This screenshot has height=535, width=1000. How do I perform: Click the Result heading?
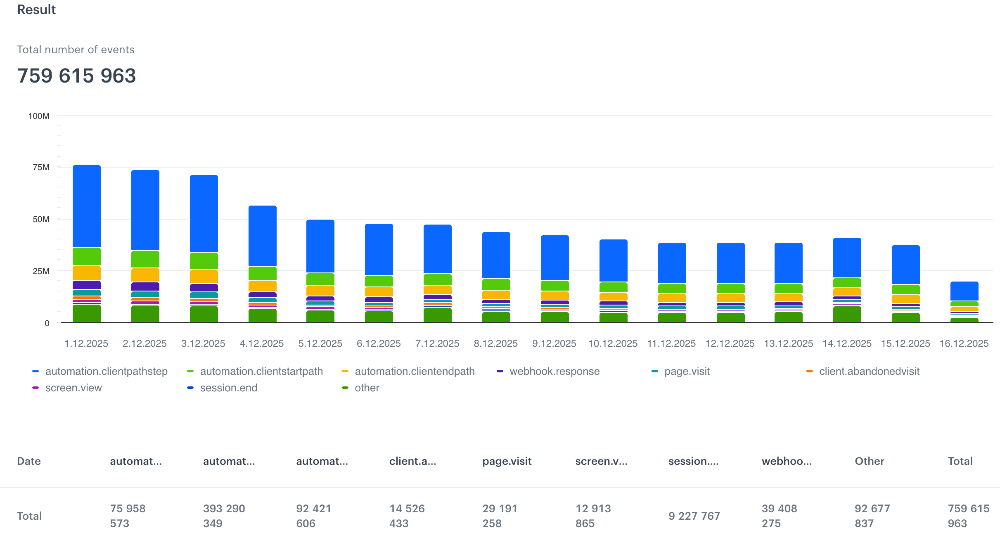pos(36,9)
